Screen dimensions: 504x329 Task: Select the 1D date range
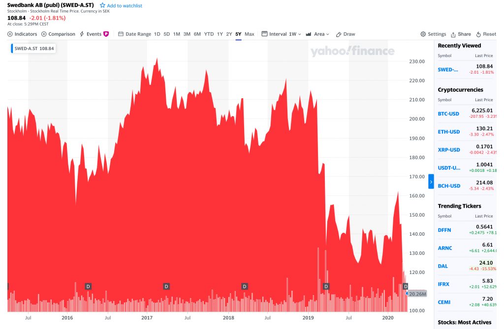[157, 34]
